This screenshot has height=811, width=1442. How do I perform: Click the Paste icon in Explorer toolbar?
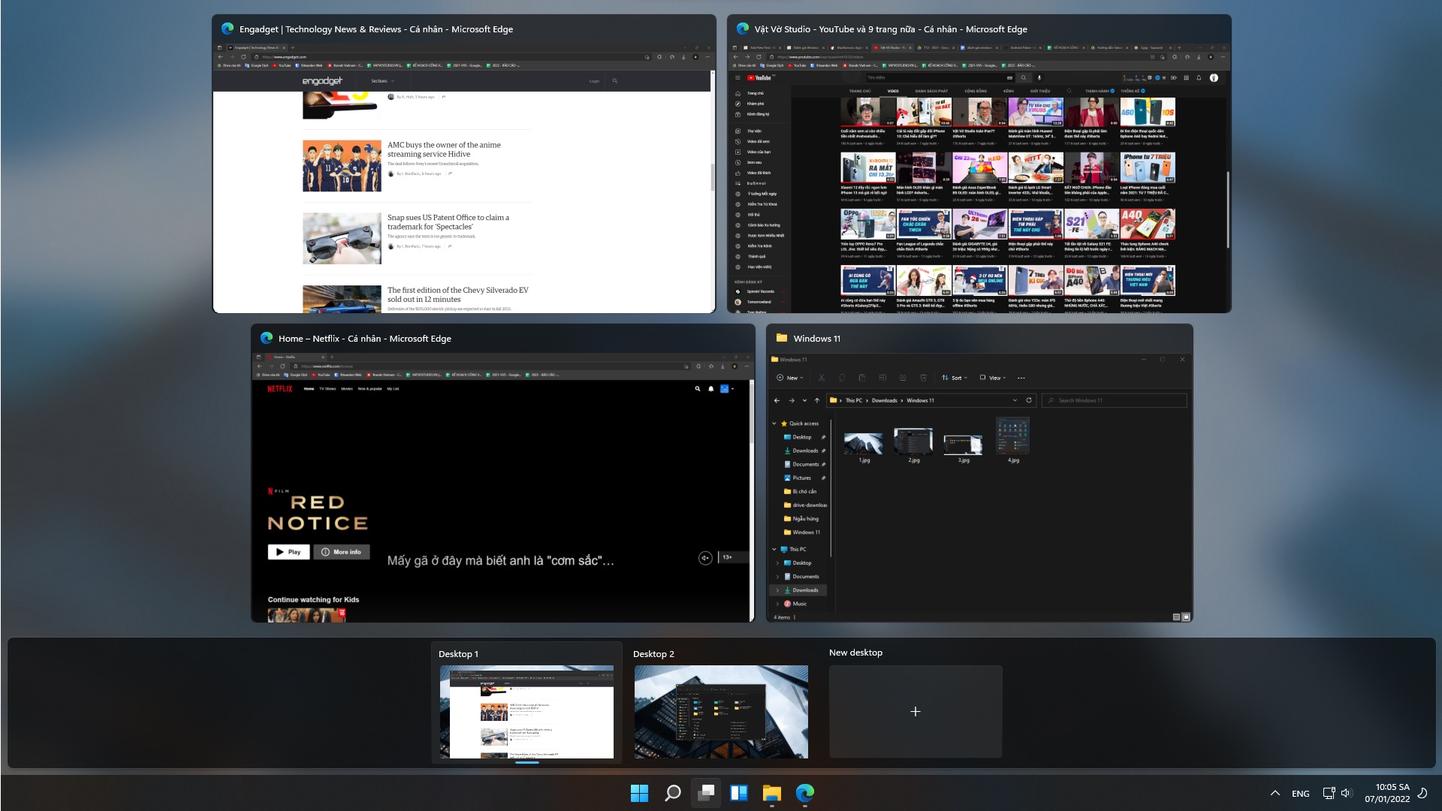(x=862, y=378)
